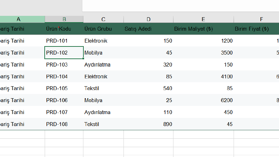
Task: Click the fill handle of cell PRD-102
Action: click(83, 58)
